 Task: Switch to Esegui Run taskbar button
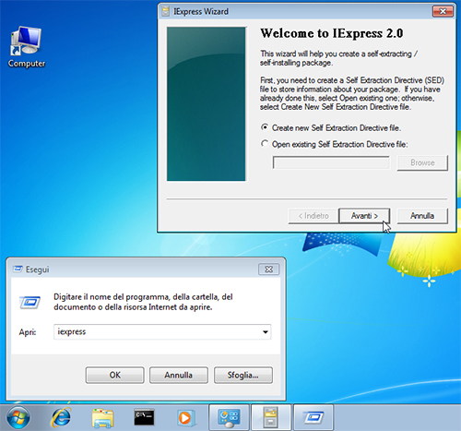pyautogui.click(x=313, y=417)
